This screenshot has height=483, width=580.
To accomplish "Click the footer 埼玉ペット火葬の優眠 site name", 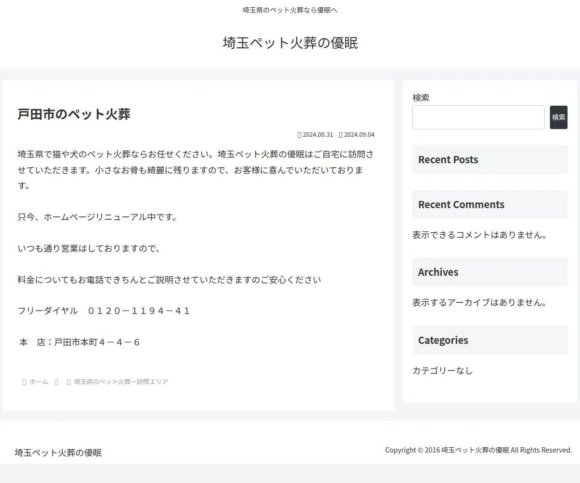I will 58,453.
